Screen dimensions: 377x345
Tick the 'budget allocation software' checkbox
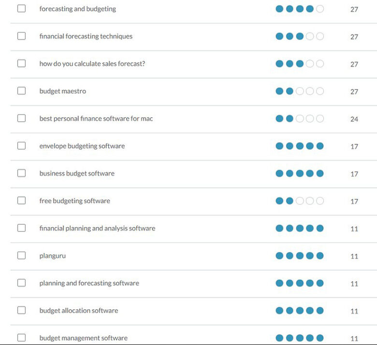21,310
